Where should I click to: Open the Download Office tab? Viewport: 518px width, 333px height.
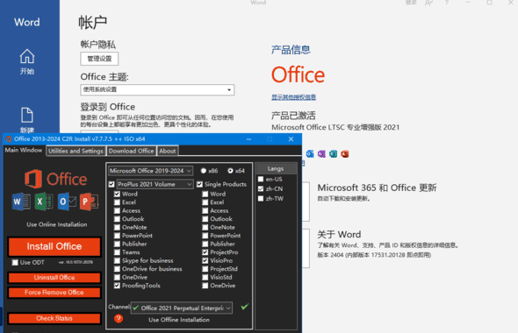[x=132, y=151]
